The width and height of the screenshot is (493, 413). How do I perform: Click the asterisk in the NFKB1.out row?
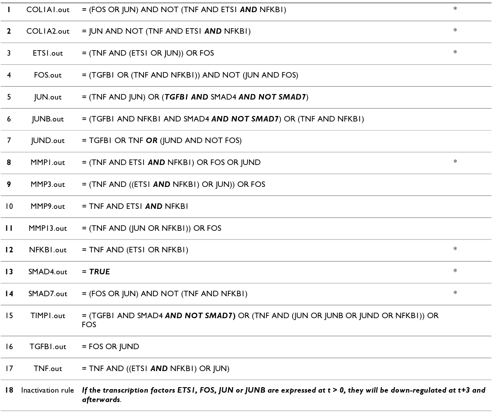click(x=455, y=250)
